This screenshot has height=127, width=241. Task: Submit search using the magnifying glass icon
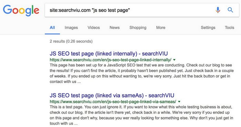(230, 10)
